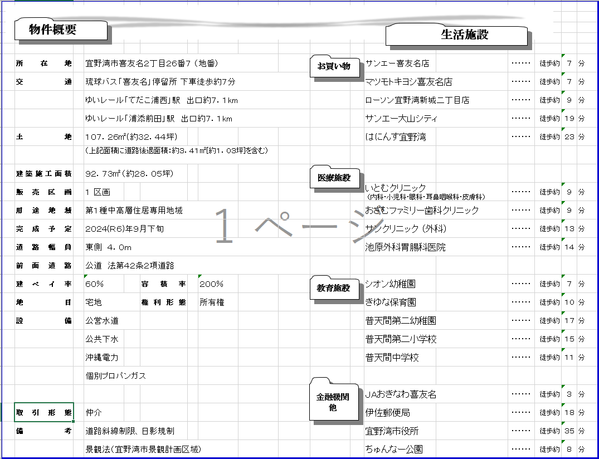Image resolution: width=599 pixels, height=459 pixels.
Task: Click the お買い物 folder label shape
Action: (x=334, y=66)
